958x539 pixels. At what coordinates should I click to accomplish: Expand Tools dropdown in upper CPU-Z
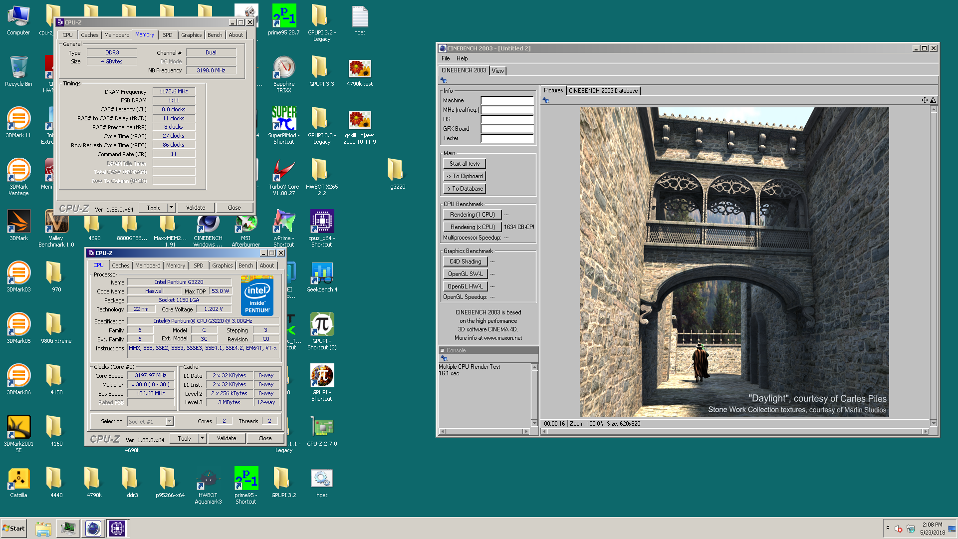tap(172, 208)
